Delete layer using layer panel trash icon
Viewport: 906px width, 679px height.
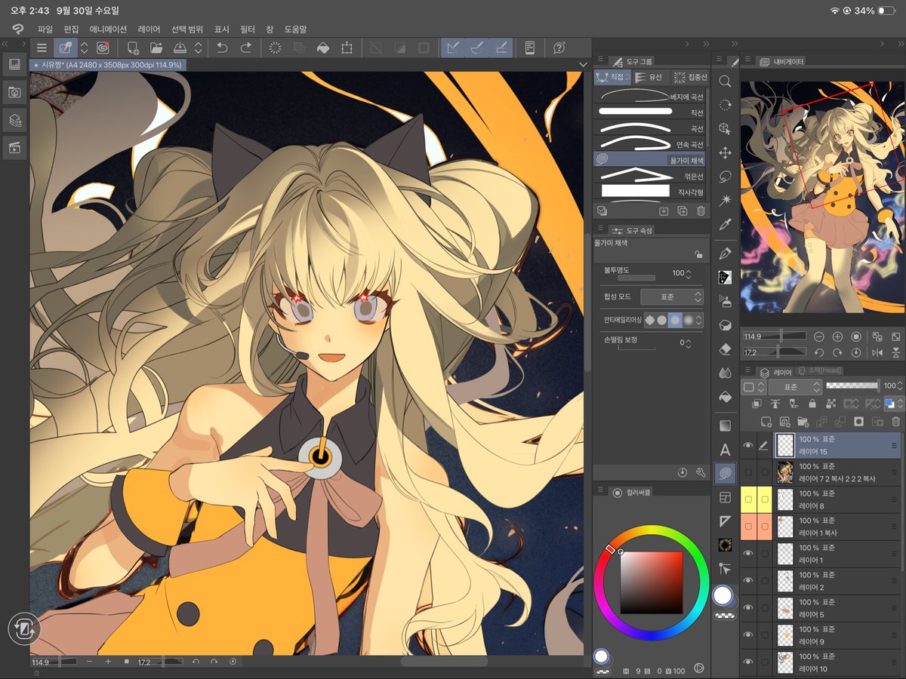pos(896,422)
